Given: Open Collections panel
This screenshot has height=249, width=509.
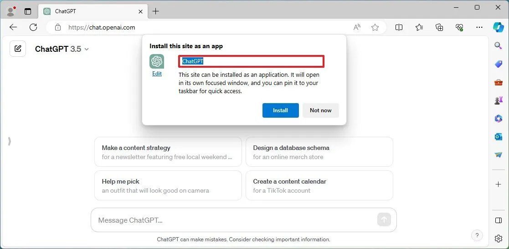Looking at the screenshot, I should coord(439,28).
